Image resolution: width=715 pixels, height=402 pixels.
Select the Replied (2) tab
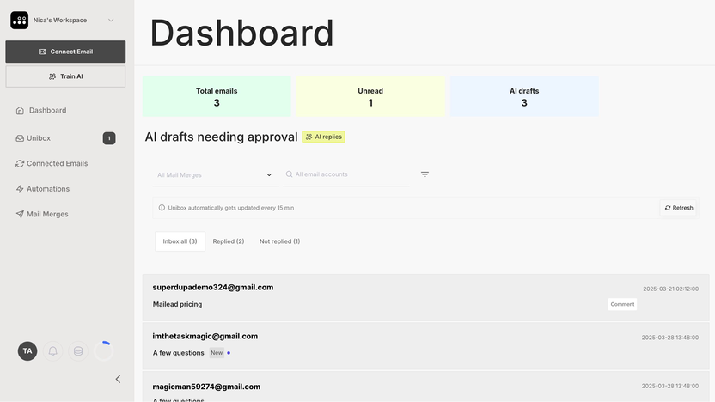point(229,241)
